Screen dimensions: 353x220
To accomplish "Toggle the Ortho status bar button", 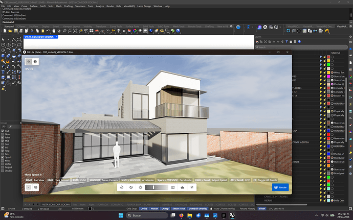I will (x=144, y=209).
